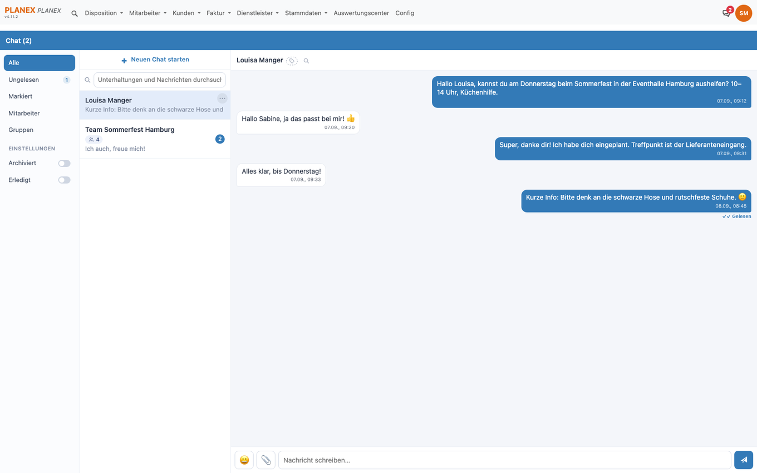Image resolution: width=757 pixels, height=473 pixels.
Task: Click message starting 'Hallo Louisa, kannst du'
Action: coord(592,92)
